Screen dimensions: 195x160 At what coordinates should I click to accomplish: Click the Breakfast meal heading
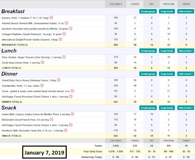click(x=13, y=11)
